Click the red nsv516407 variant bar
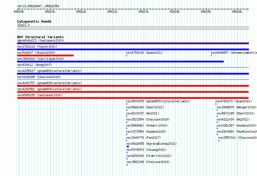The width and height of the screenshot is (257, 176). tap(45, 55)
